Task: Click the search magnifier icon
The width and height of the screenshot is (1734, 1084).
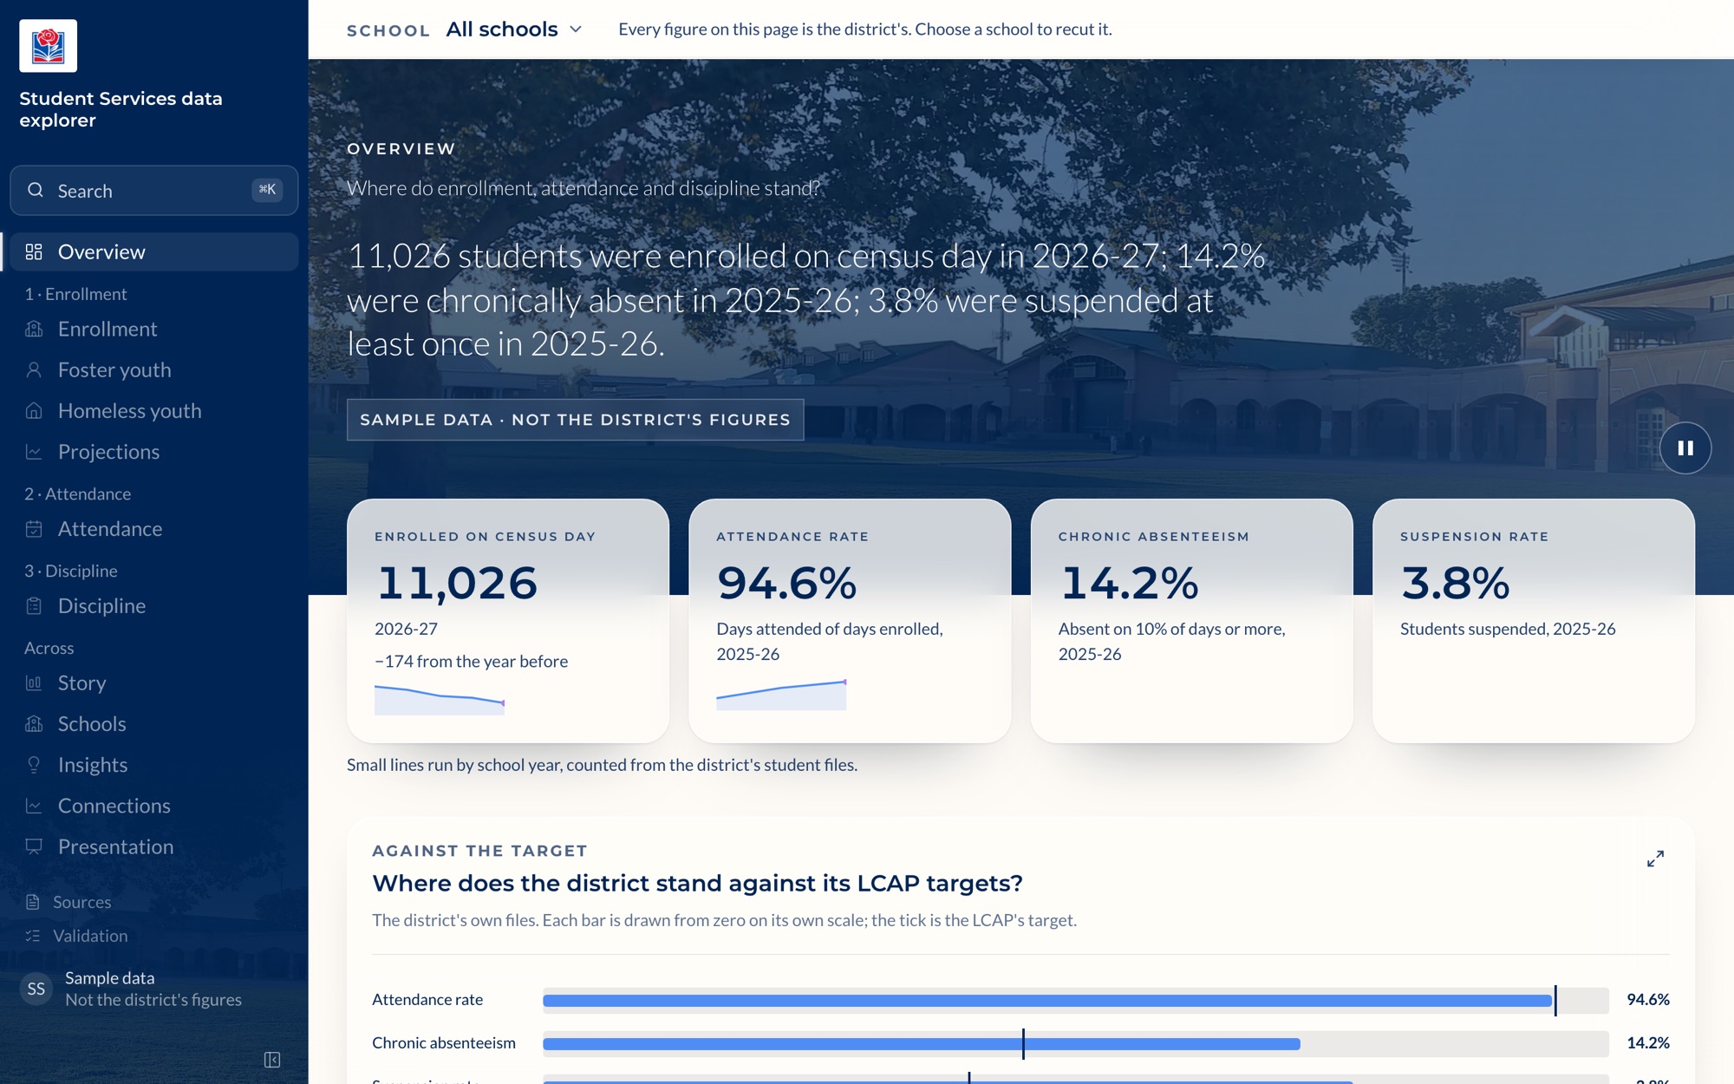Action: point(36,190)
